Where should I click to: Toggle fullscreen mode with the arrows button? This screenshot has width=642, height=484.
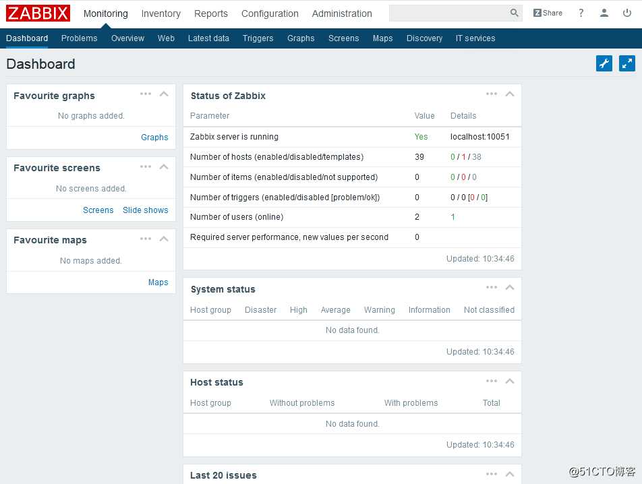point(627,63)
